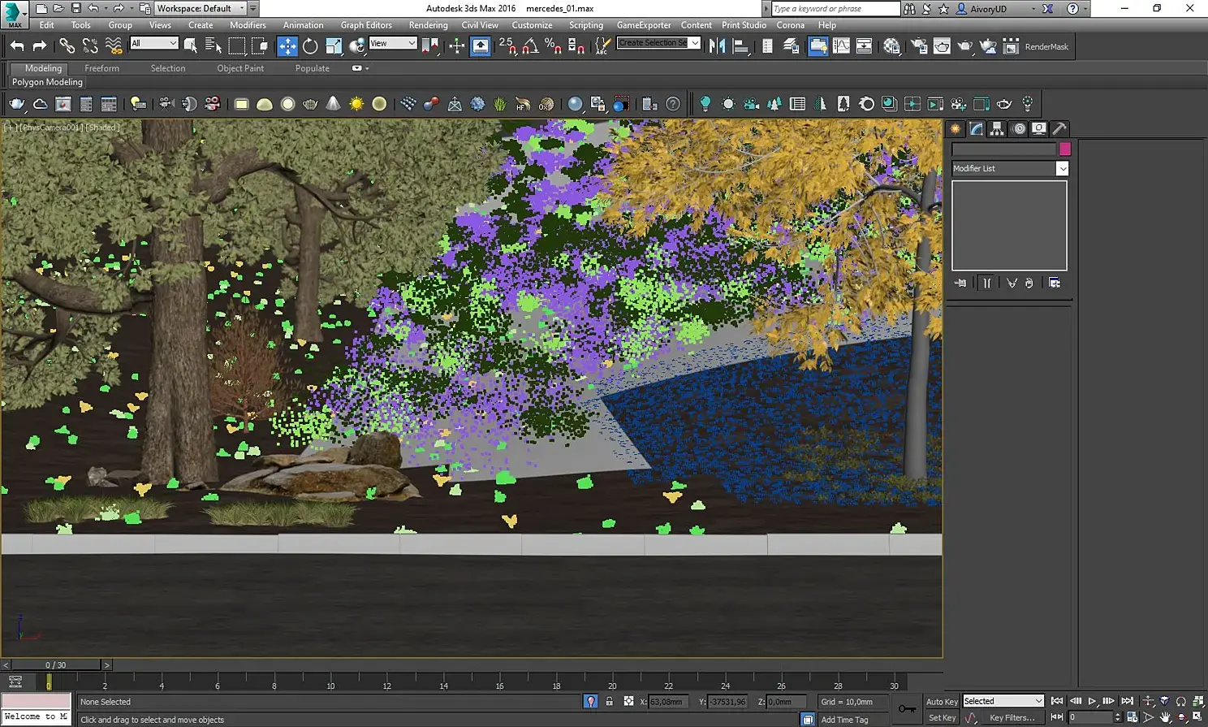Click the Select and Link chain icon
Image resolution: width=1208 pixels, height=727 pixels.
[x=67, y=46]
